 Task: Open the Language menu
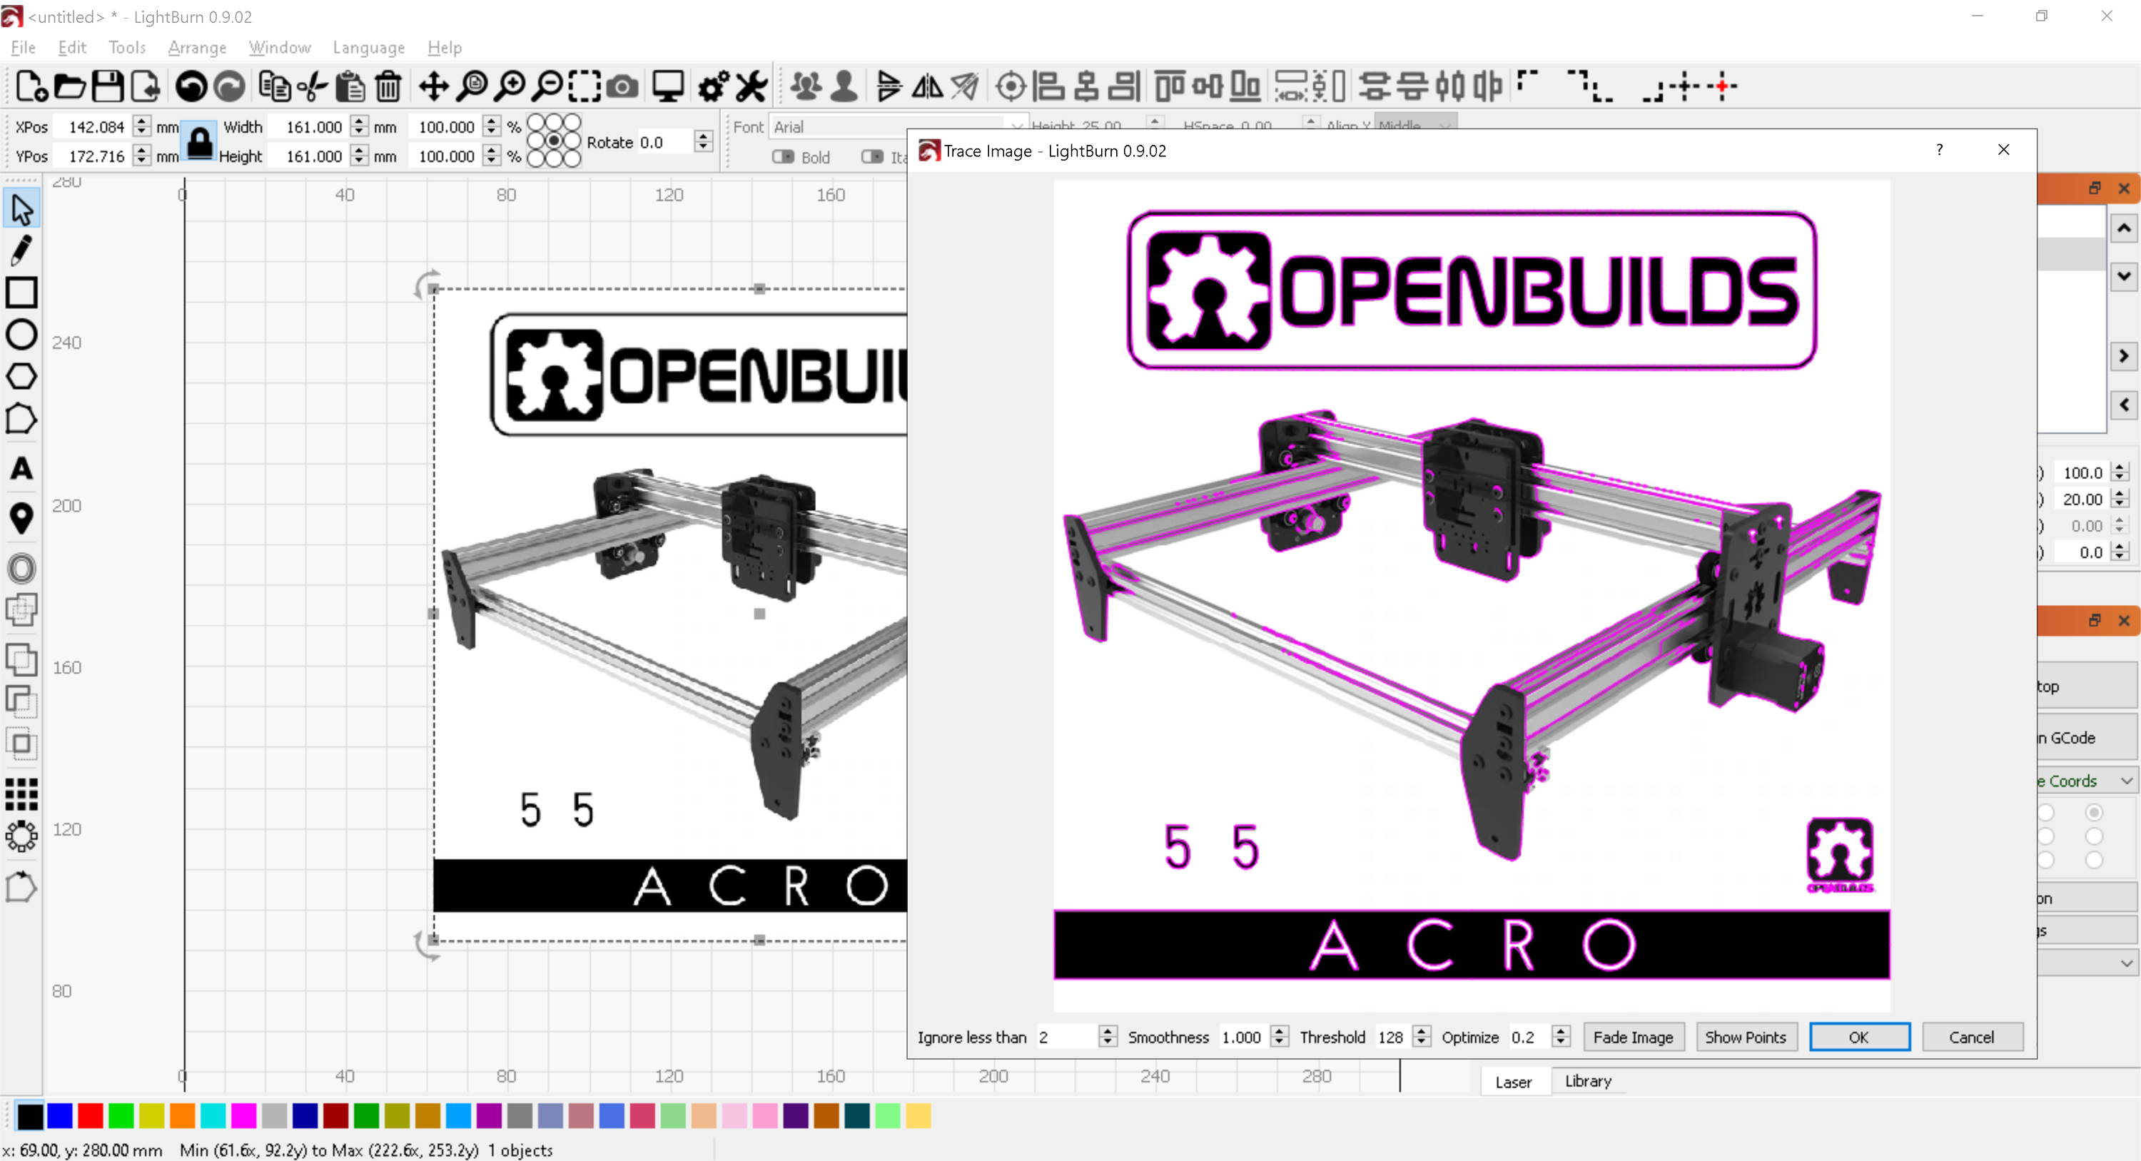pyautogui.click(x=369, y=47)
